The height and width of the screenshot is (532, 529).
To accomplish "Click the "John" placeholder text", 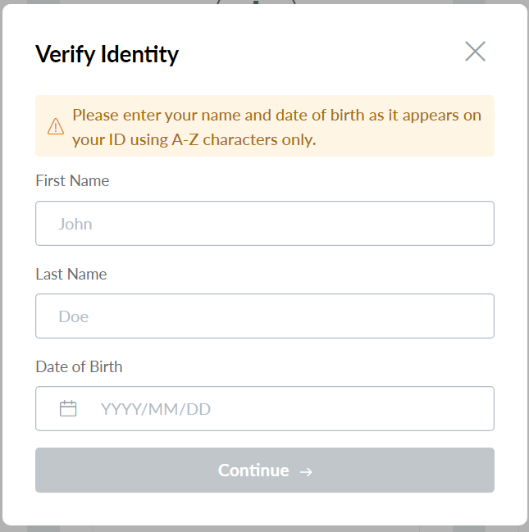I will point(75,224).
